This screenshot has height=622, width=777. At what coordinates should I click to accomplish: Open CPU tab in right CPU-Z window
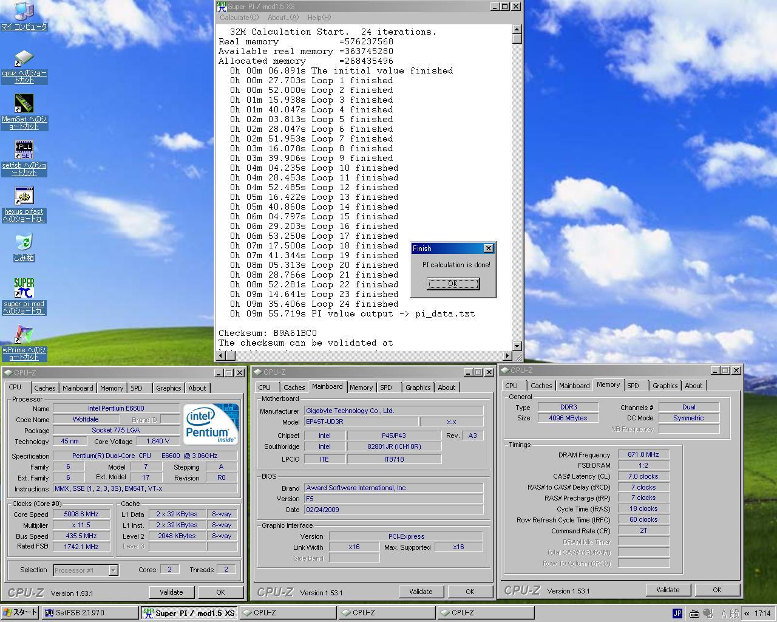click(x=512, y=386)
